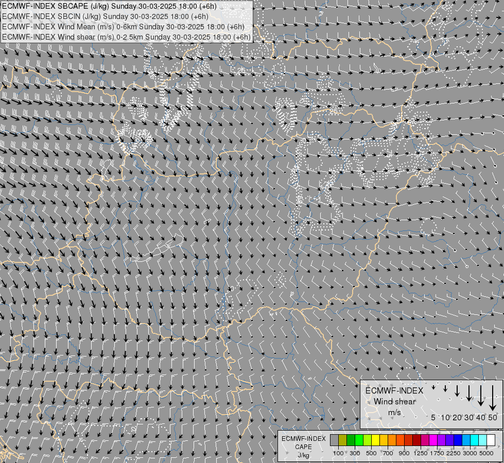504x463 pixels.
Task: Click the 'm/s' unit label in legend
Action: 394,413
